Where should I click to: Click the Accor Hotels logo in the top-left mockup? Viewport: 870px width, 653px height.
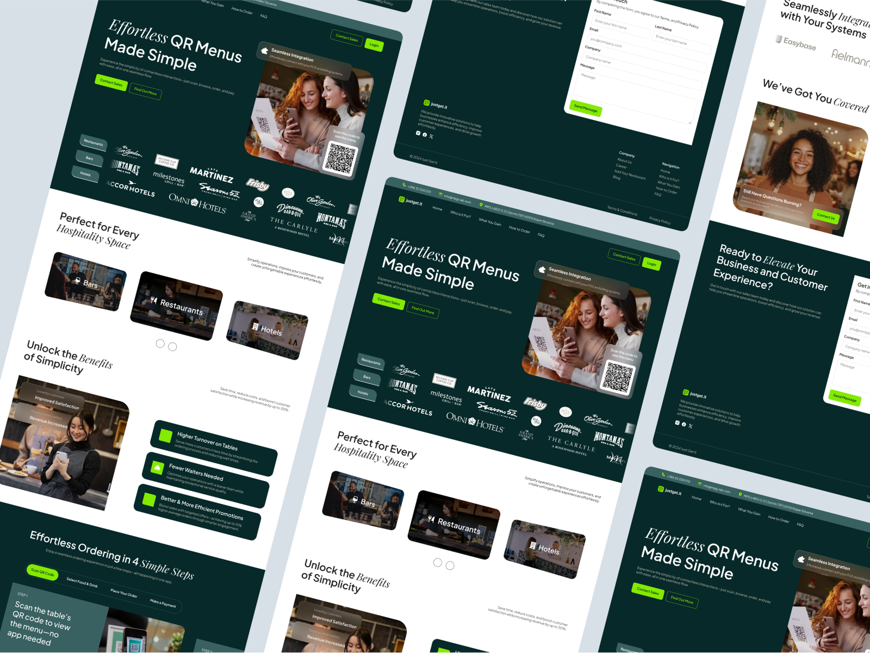pos(130,188)
